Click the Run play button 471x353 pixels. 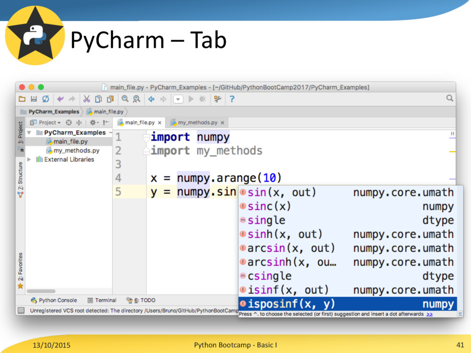pyautogui.click(x=191, y=99)
